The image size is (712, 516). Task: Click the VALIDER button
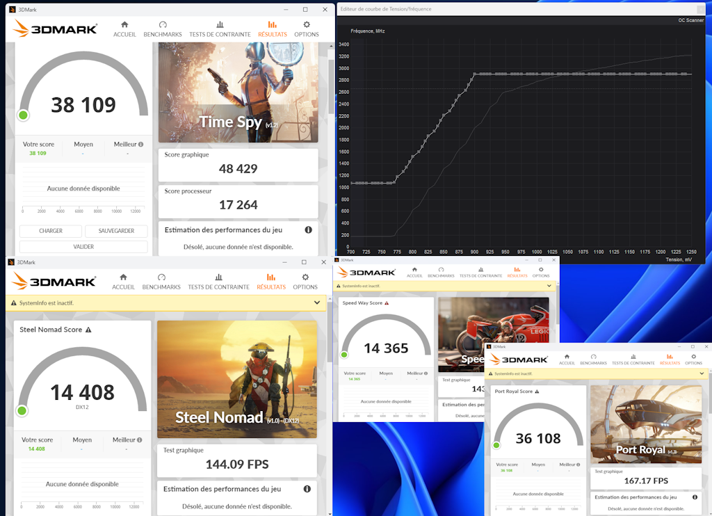coord(83,247)
